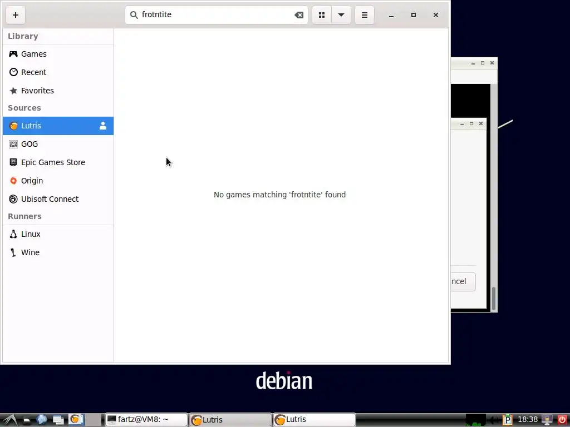
Task: Click the show desktop taskbar icon
Action: pos(58,420)
